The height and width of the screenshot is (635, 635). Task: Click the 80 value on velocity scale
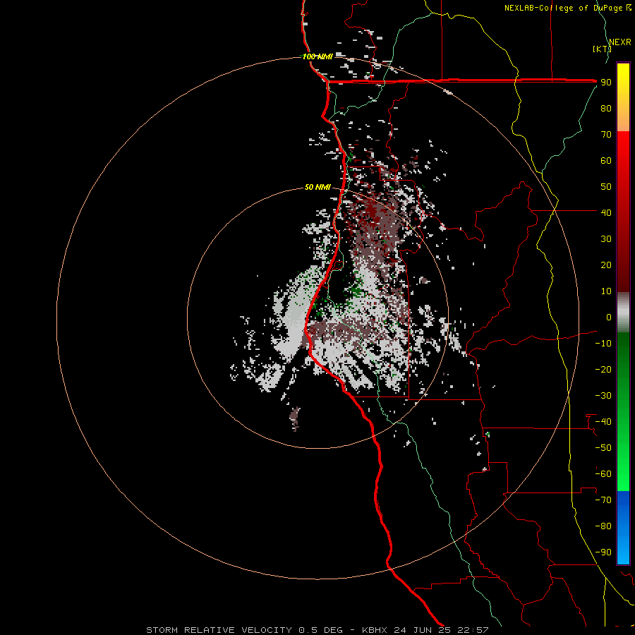click(x=606, y=108)
